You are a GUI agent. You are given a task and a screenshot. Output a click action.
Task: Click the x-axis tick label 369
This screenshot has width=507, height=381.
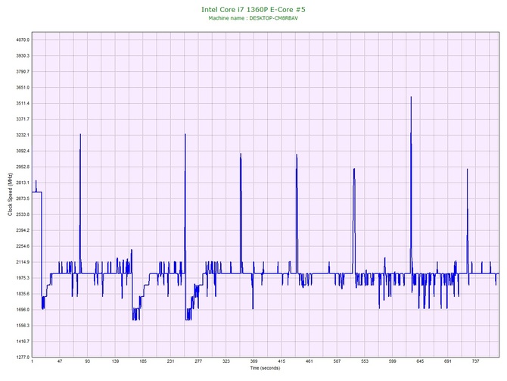point(253,361)
